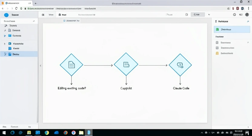This screenshot has height=136, width=252.
Task: Click the taskbar clock
Action: click(x=239, y=133)
